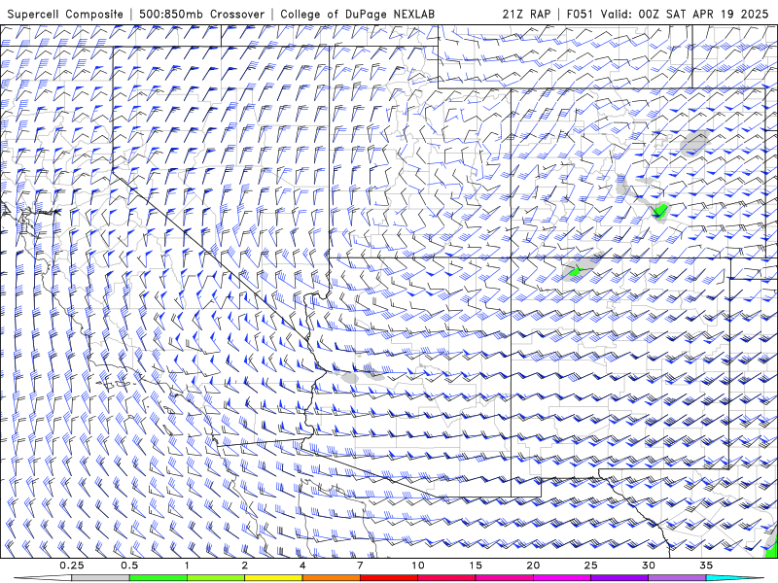Image resolution: width=778 pixels, height=583 pixels.
Task: Click the legend value 20
Action: (x=533, y=566)
